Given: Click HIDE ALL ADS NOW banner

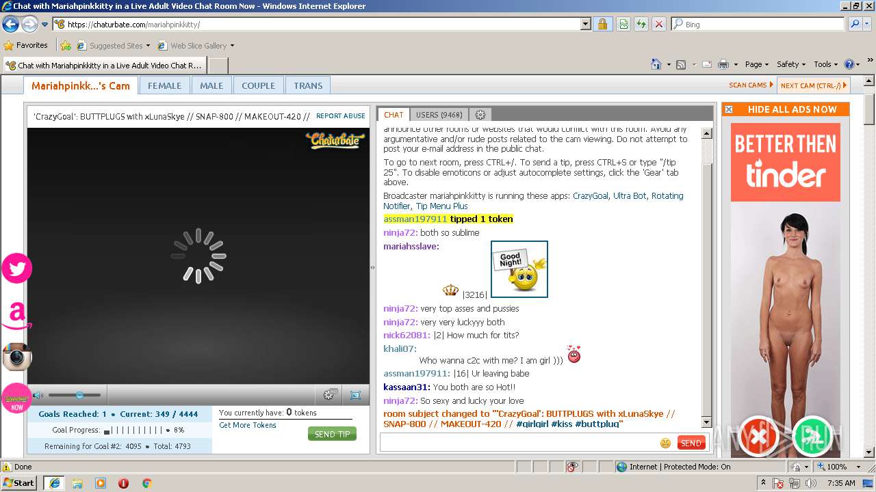Looking at the screenshot, I should point(792,109).
